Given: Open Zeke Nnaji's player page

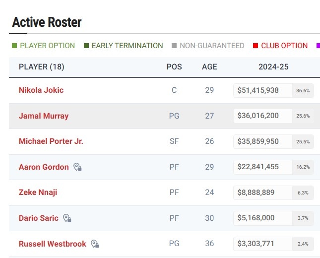Looking at the screenshot, I should 38,193.
